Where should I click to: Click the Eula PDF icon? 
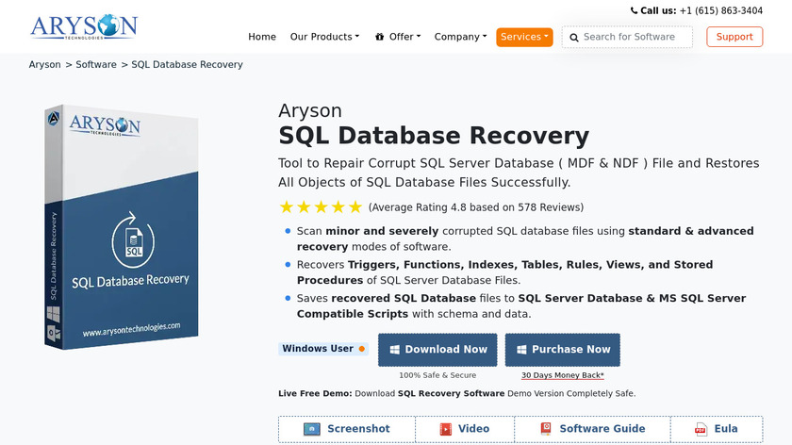701,429
